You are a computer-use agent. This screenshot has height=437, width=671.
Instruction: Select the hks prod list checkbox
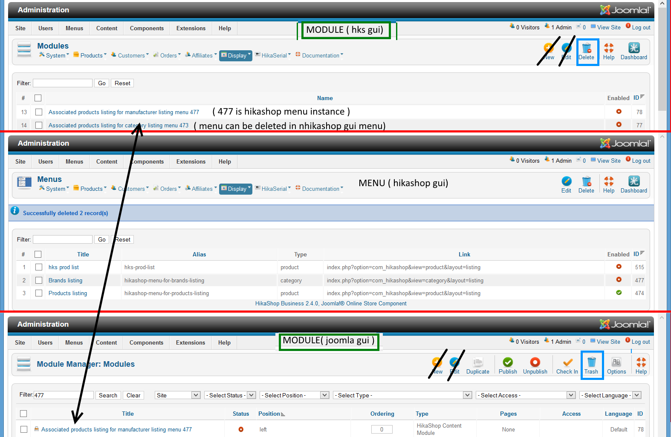tap(39, 267)
